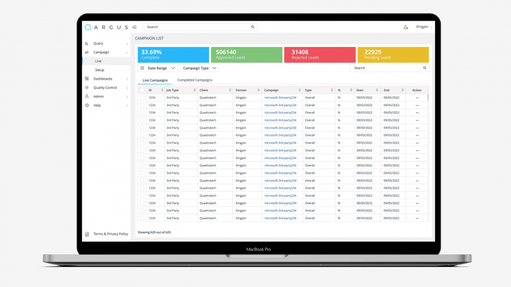Expand Query with its chevron
The image size is (511, 287).
click(127, 44)
